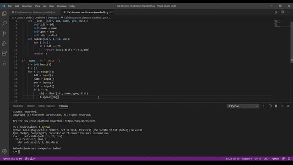This screenshot has width=293, height=165.
Task: Close the terminal panel
Action: tap(288, 106)
